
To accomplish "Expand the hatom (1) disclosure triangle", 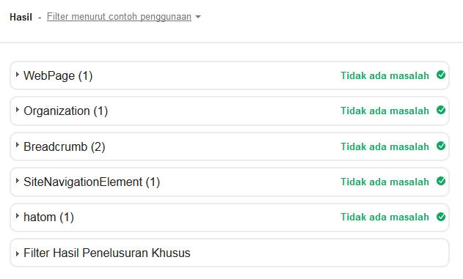I will 18,216.
